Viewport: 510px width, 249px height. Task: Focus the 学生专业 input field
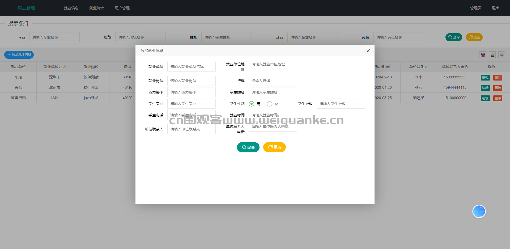pyautogui.click(x=192, y=104)
